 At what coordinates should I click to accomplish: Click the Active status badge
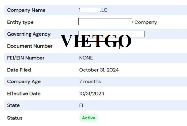(89, 118)
